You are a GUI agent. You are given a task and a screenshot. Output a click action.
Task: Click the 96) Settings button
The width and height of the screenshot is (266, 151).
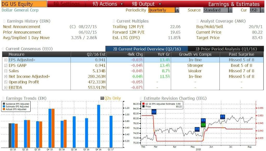click(x=66, y=4)
